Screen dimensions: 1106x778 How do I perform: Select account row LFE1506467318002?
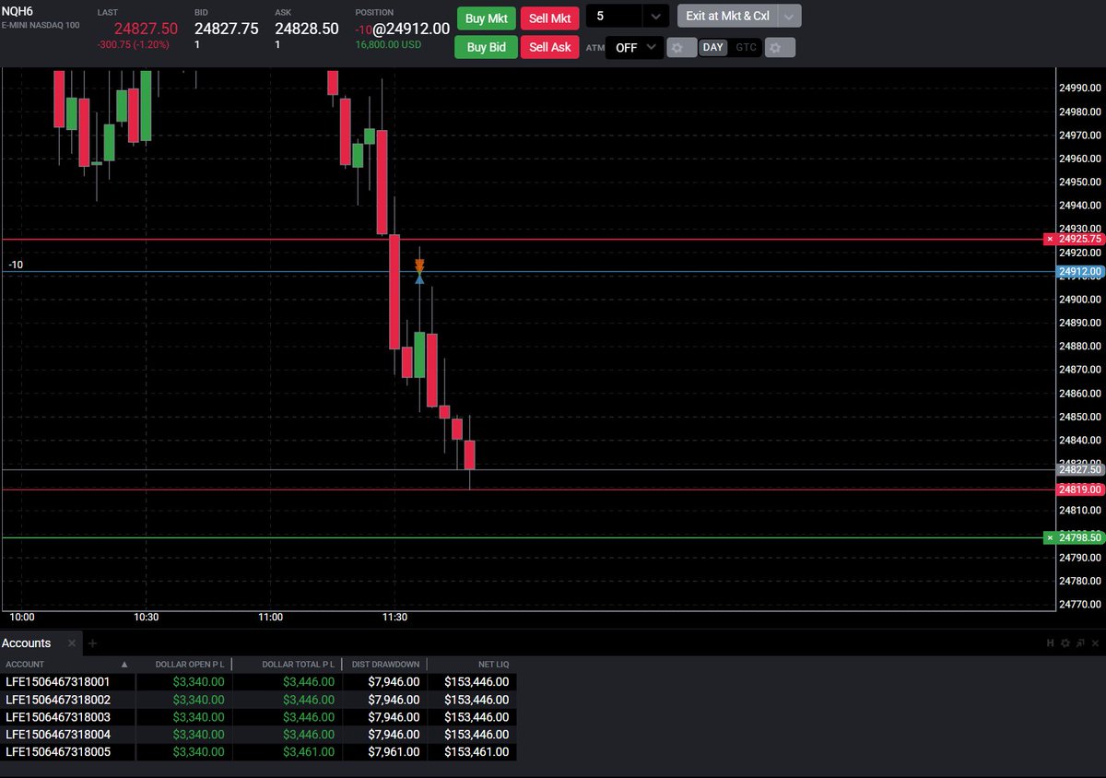point(258,700)
